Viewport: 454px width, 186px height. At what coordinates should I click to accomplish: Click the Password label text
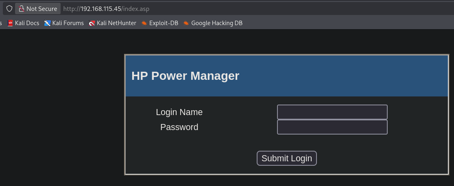[x=179, y=127]
